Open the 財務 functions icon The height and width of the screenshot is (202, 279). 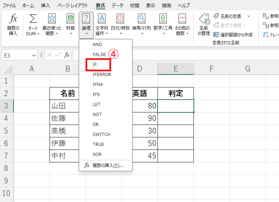point(71,19)
